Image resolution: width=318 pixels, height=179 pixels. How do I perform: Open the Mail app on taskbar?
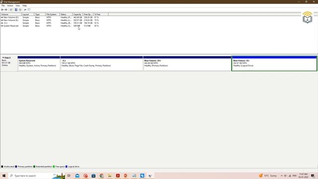click(78, 176)
